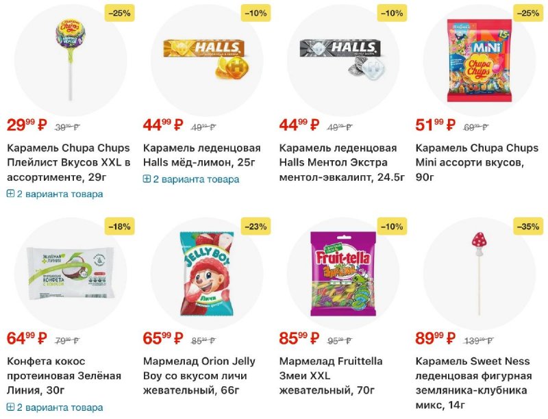
Task: Click the Карамель Chupa Chups Mini title
Action: [477, 163]
